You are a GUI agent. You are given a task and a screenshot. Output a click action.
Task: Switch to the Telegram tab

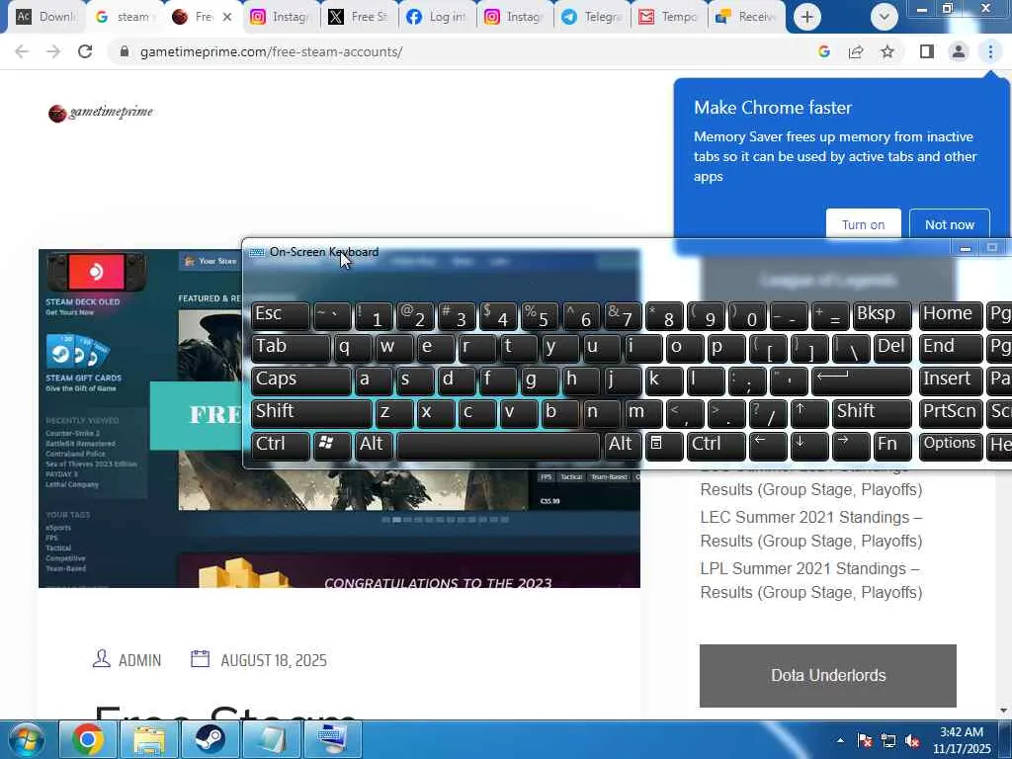coord(593,17)
